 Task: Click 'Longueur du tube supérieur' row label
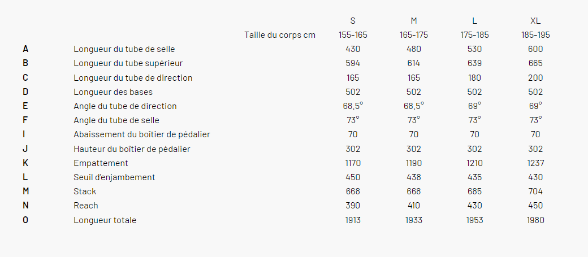pos(128,63)
